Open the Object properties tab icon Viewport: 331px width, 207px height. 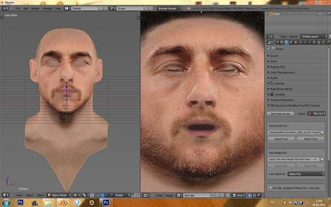click(x=296, y=43)
